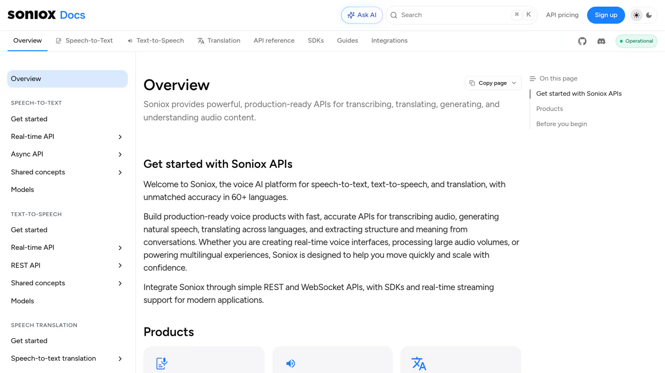Switch to the Text-to-Speech tab
Screen dimensions: 665x373
tap(155, 41)
